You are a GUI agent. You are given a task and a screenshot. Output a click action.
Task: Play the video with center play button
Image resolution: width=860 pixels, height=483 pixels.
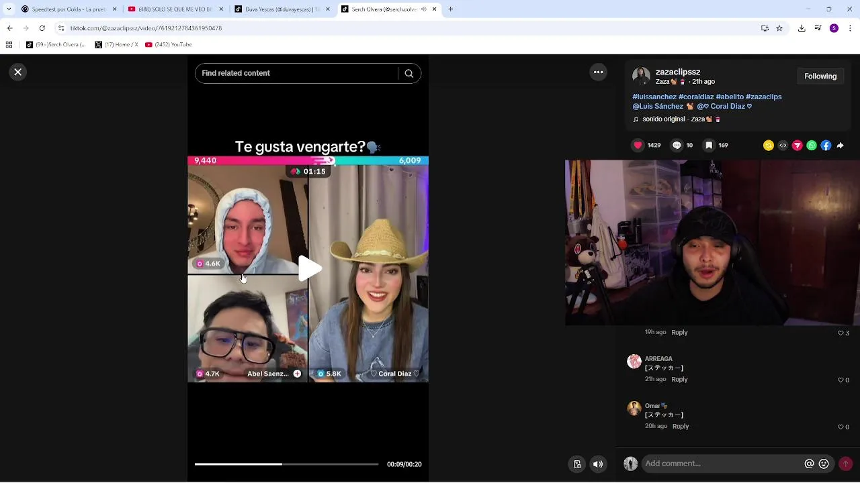[309, 268]
